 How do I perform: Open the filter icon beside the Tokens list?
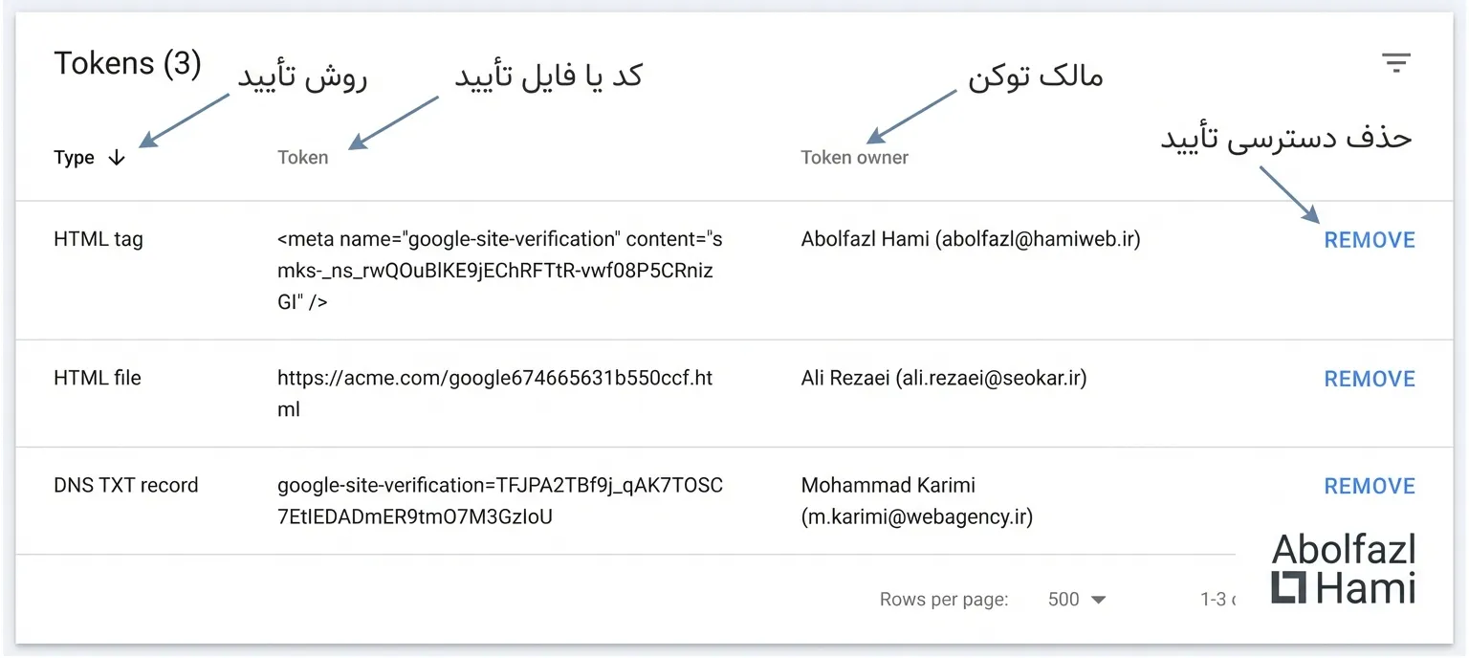tap(1395, 64)
